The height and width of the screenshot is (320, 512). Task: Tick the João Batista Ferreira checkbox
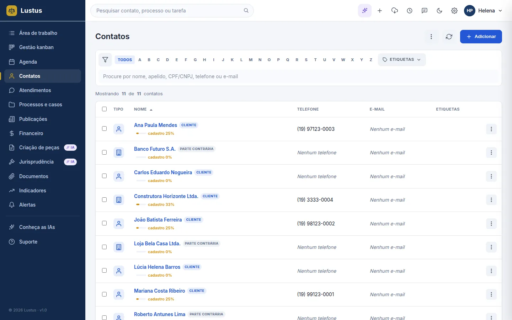(x=104, y=223)
